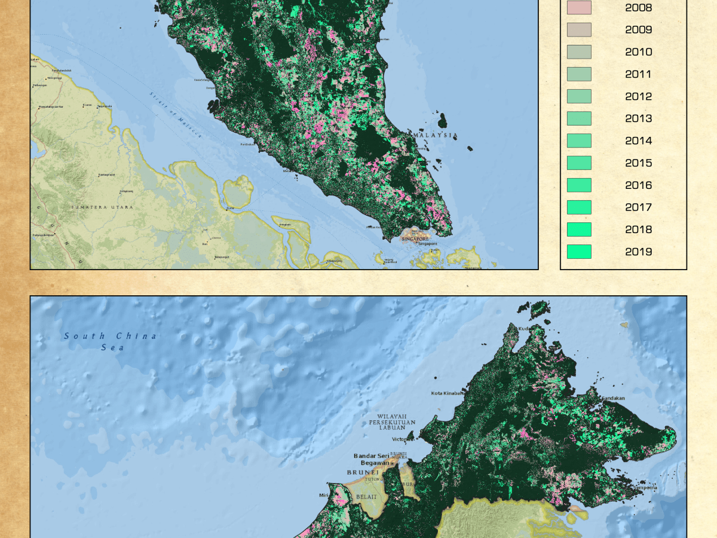Click the 2015 legend year label
This screenshot has height=538, width=717.
tap(638, 163)
